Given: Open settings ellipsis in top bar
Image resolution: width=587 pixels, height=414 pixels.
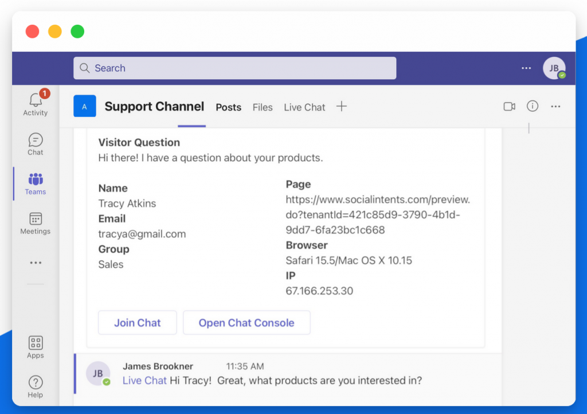Looking at the screenshot, I should [x=526, y=68].
